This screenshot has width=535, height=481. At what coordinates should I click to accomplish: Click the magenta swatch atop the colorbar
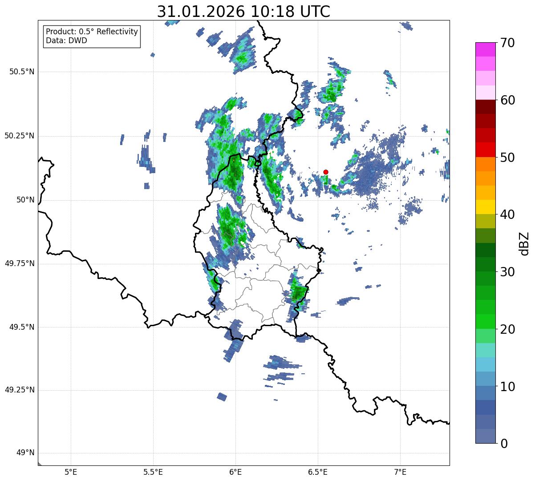(x=485, y=49)
